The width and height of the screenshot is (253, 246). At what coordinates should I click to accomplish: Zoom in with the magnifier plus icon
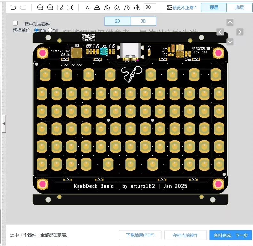pyautogui.click(x=40, y=7)
